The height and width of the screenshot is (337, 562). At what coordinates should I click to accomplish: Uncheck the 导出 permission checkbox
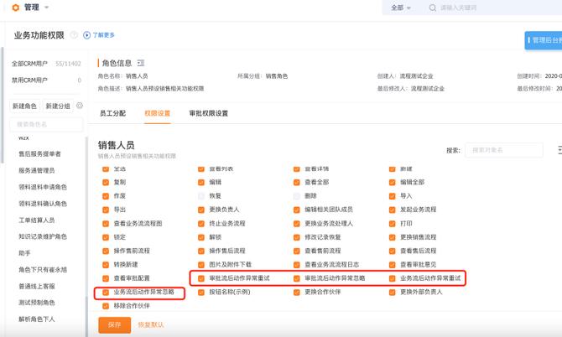[x=106, y=210]
